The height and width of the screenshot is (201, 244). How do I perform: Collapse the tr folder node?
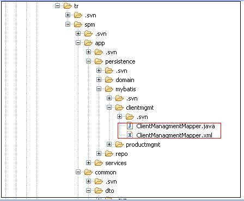pyautogui.click(x=57, y=5)
